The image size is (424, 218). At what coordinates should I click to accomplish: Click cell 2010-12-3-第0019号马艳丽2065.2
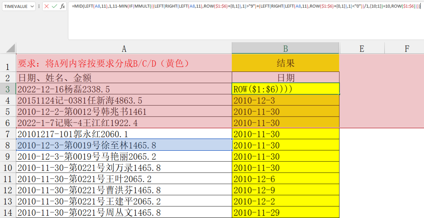coord(124,156)
